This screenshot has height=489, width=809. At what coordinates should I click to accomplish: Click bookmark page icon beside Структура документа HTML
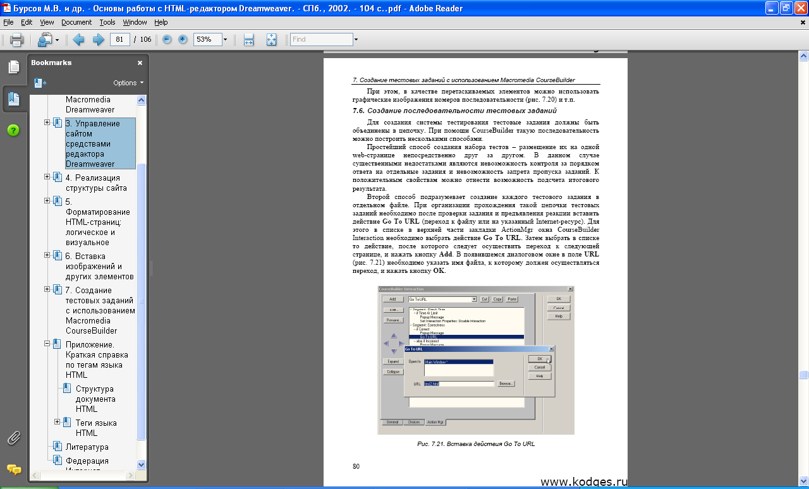tap(68, 389)
